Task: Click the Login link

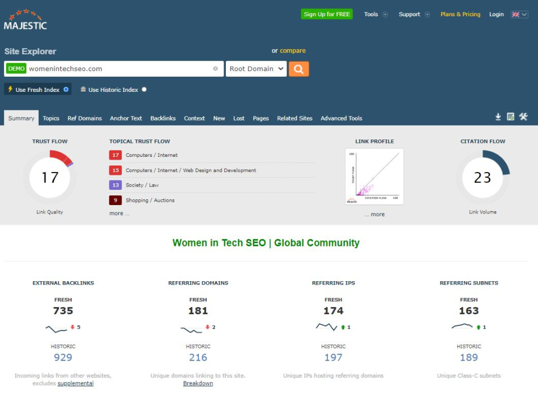Action: tap(496, 14)
